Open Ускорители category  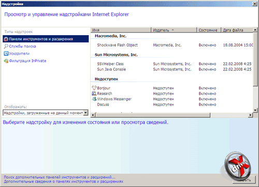click(x=19, y=54)
